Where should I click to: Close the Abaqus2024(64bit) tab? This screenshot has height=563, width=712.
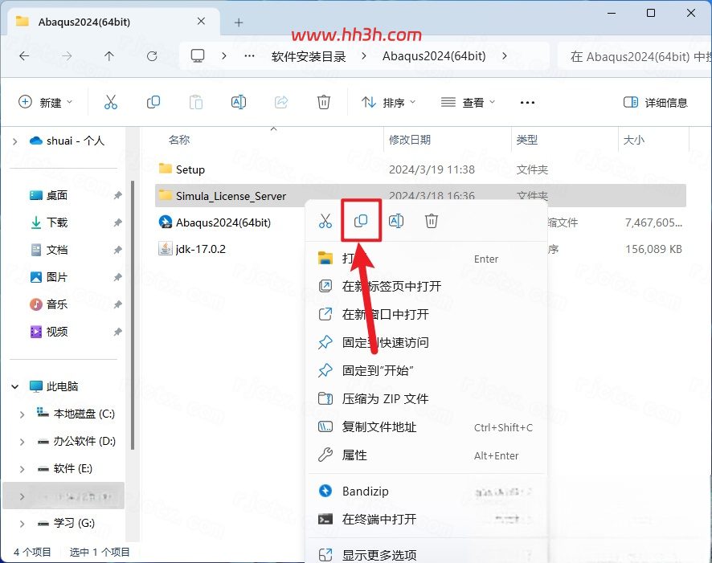tap(201, 22)
